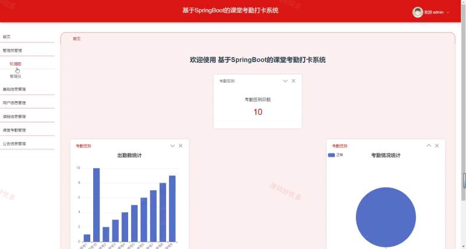
Task: Click the bar with value 9
Action: point(172,209)
